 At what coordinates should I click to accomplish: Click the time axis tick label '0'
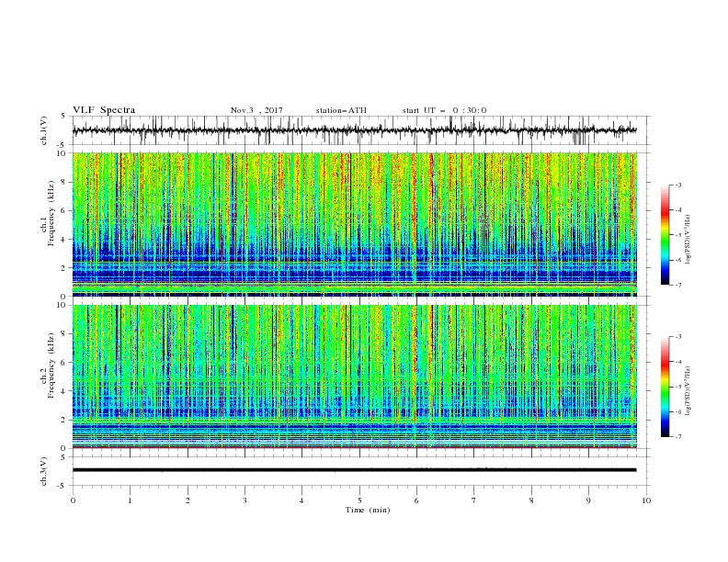[73, 500]
